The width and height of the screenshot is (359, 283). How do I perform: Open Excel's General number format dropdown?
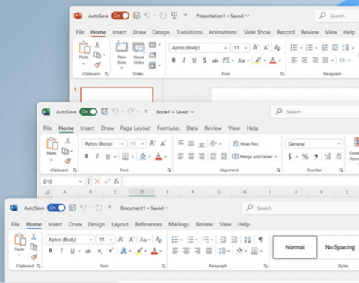click(338, 143)
